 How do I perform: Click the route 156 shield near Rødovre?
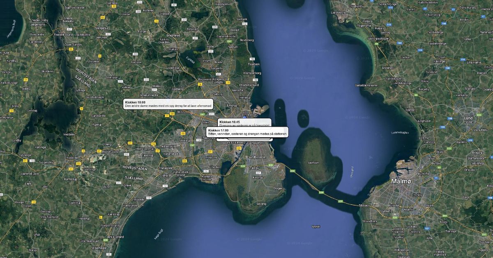coord(199,140)
